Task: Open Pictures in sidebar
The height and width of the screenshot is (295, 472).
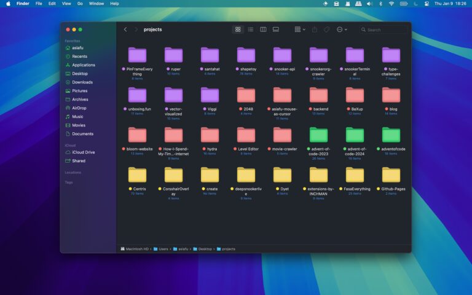Action: click(x=79, y=90)
